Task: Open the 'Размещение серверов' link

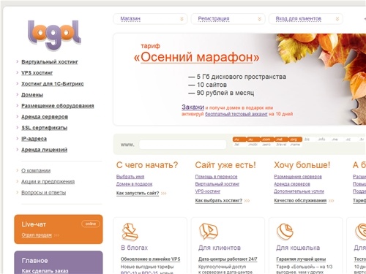Action: click(298, 177)
